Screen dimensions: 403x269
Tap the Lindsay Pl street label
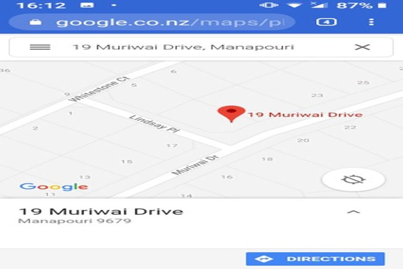[x=154, y=123]
